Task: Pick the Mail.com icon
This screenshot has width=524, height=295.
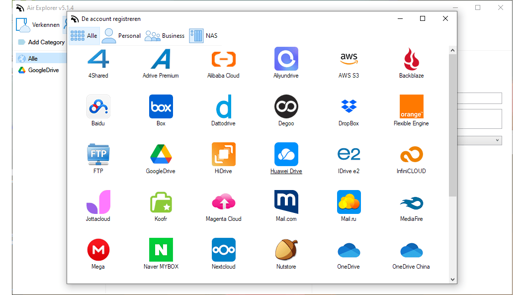Action: coord(286,202)
